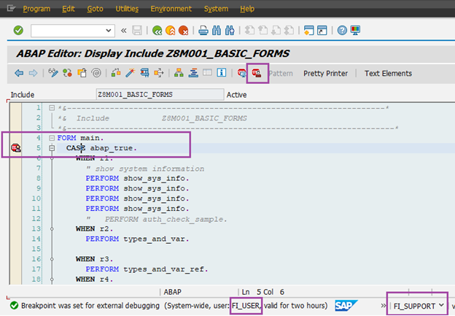Image resolution: width=455 pixels, height=316 pixels.
Task: Toggle Display/Change with the glasses-pencil icon
Action: 53,73
